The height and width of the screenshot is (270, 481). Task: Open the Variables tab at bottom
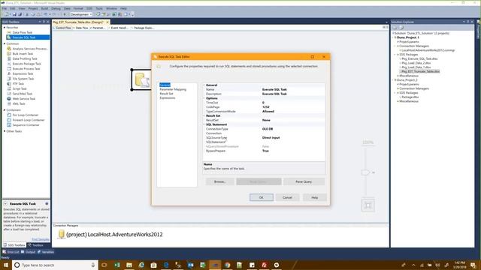click(46, 252)
